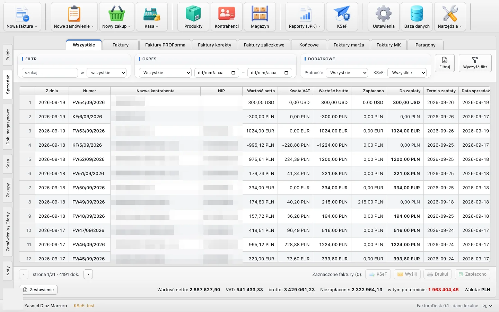Click the Wyczyść filtr button
Viewport: 499px width, 312px height.
pyautogui.click(x=475, y=63)
